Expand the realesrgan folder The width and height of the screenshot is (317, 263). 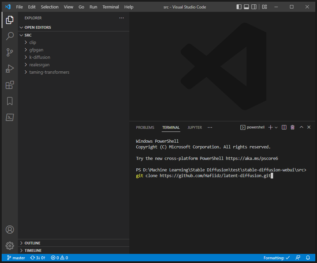point(74,65)
